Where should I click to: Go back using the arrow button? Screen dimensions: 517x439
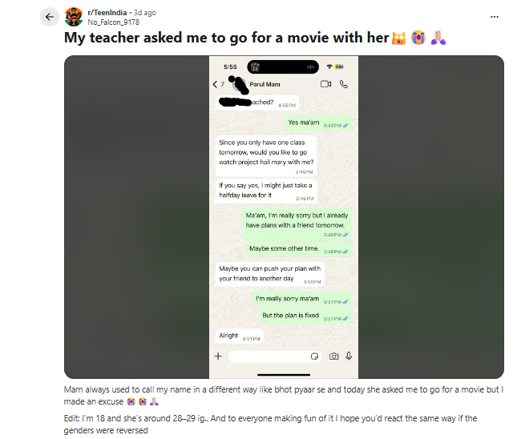(50, 17)
